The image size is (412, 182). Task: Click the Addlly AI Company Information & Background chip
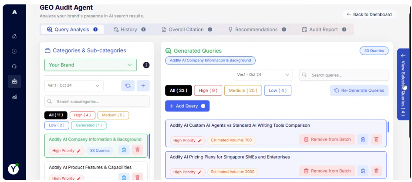pos(210,61)
